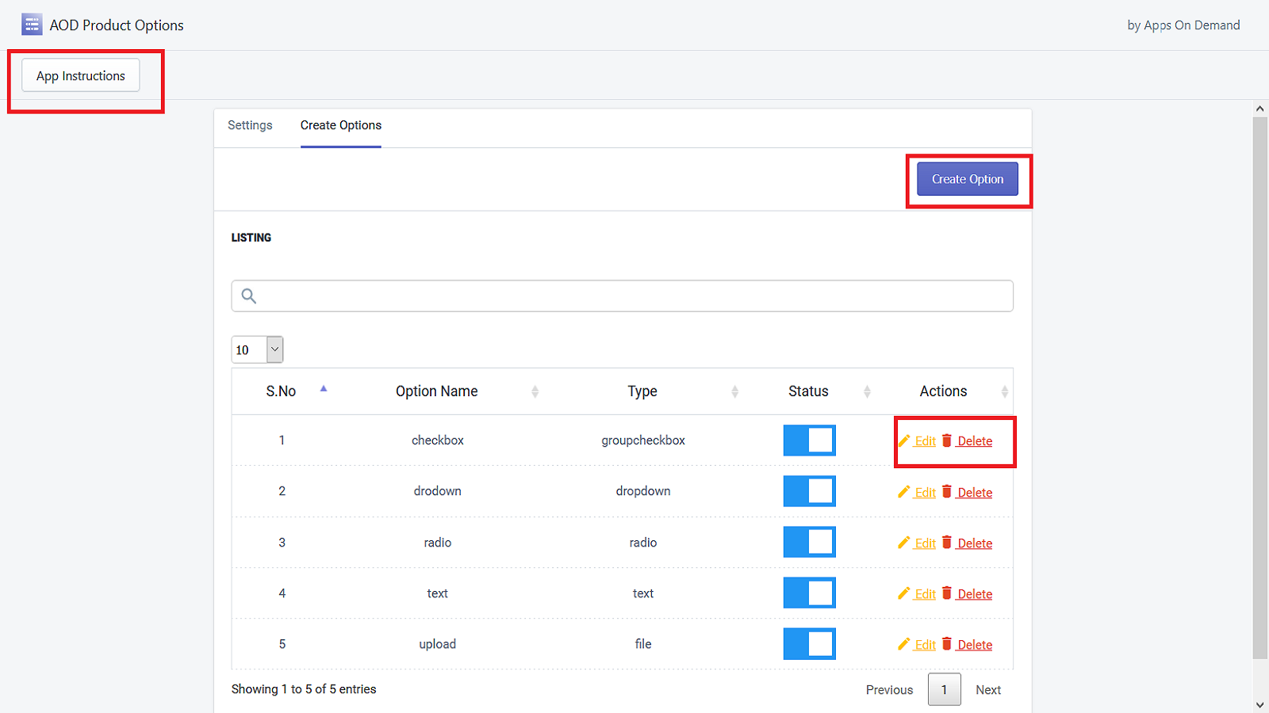Click the pencil icon in the radio row

[903, 543]
